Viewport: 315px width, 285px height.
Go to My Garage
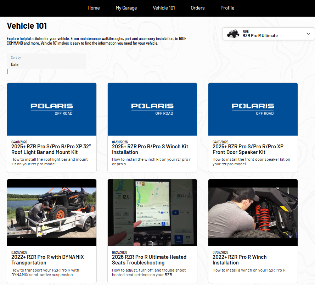pos(126,8)
